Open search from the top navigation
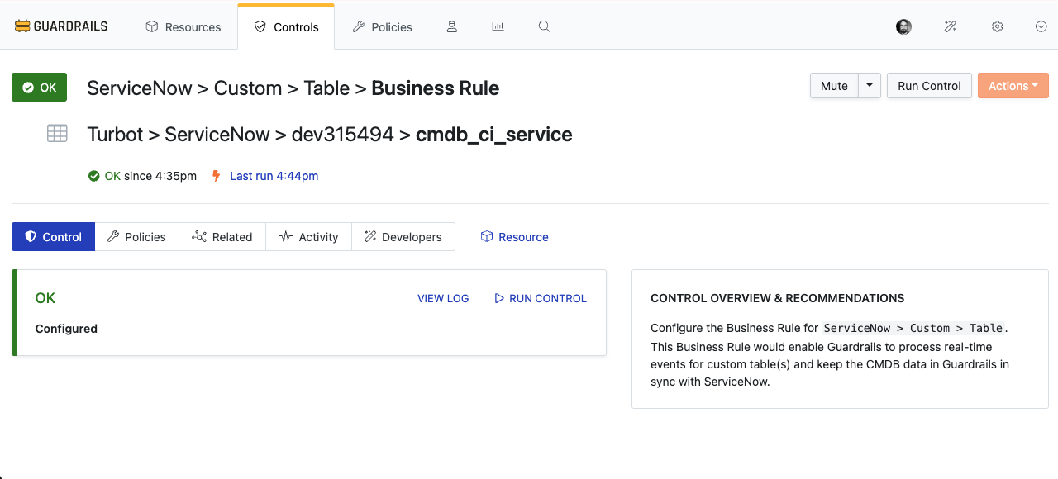 point(544,26)
